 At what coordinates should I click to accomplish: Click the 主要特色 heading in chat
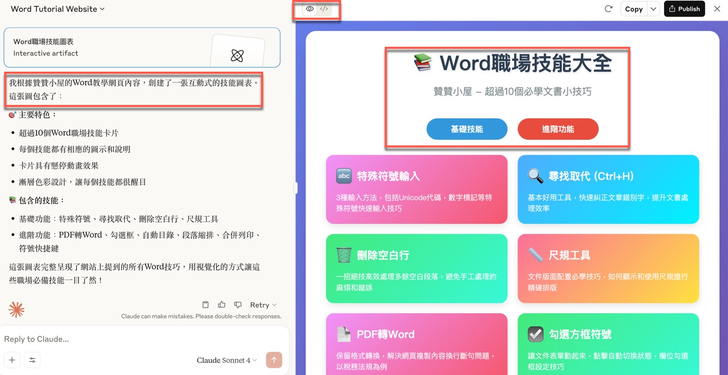tap(33, 115)
